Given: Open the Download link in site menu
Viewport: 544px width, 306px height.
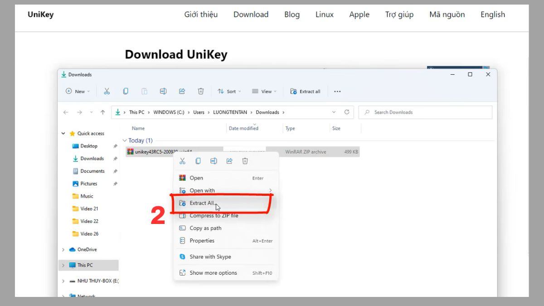Looking at the screenshot, I should (x=251, y=15).
